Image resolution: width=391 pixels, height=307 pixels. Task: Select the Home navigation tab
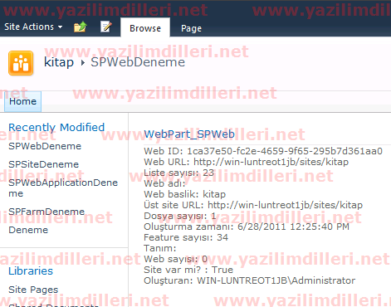point(22,101)
